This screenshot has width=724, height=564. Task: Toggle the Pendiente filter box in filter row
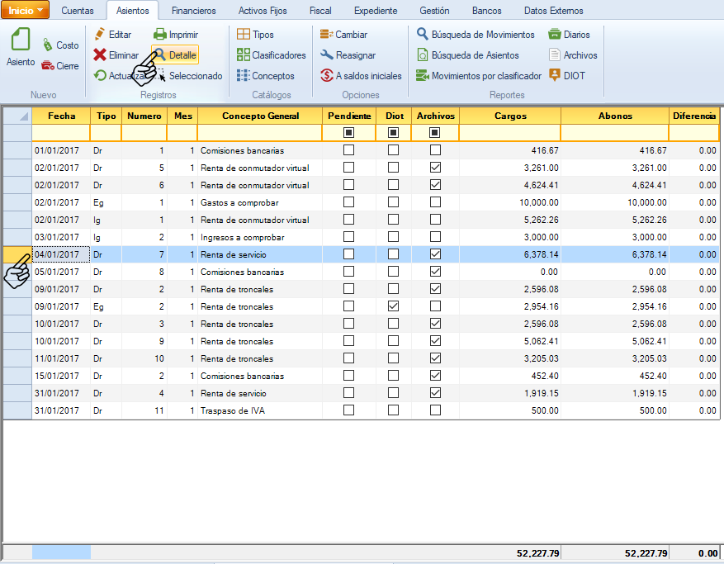348,133
